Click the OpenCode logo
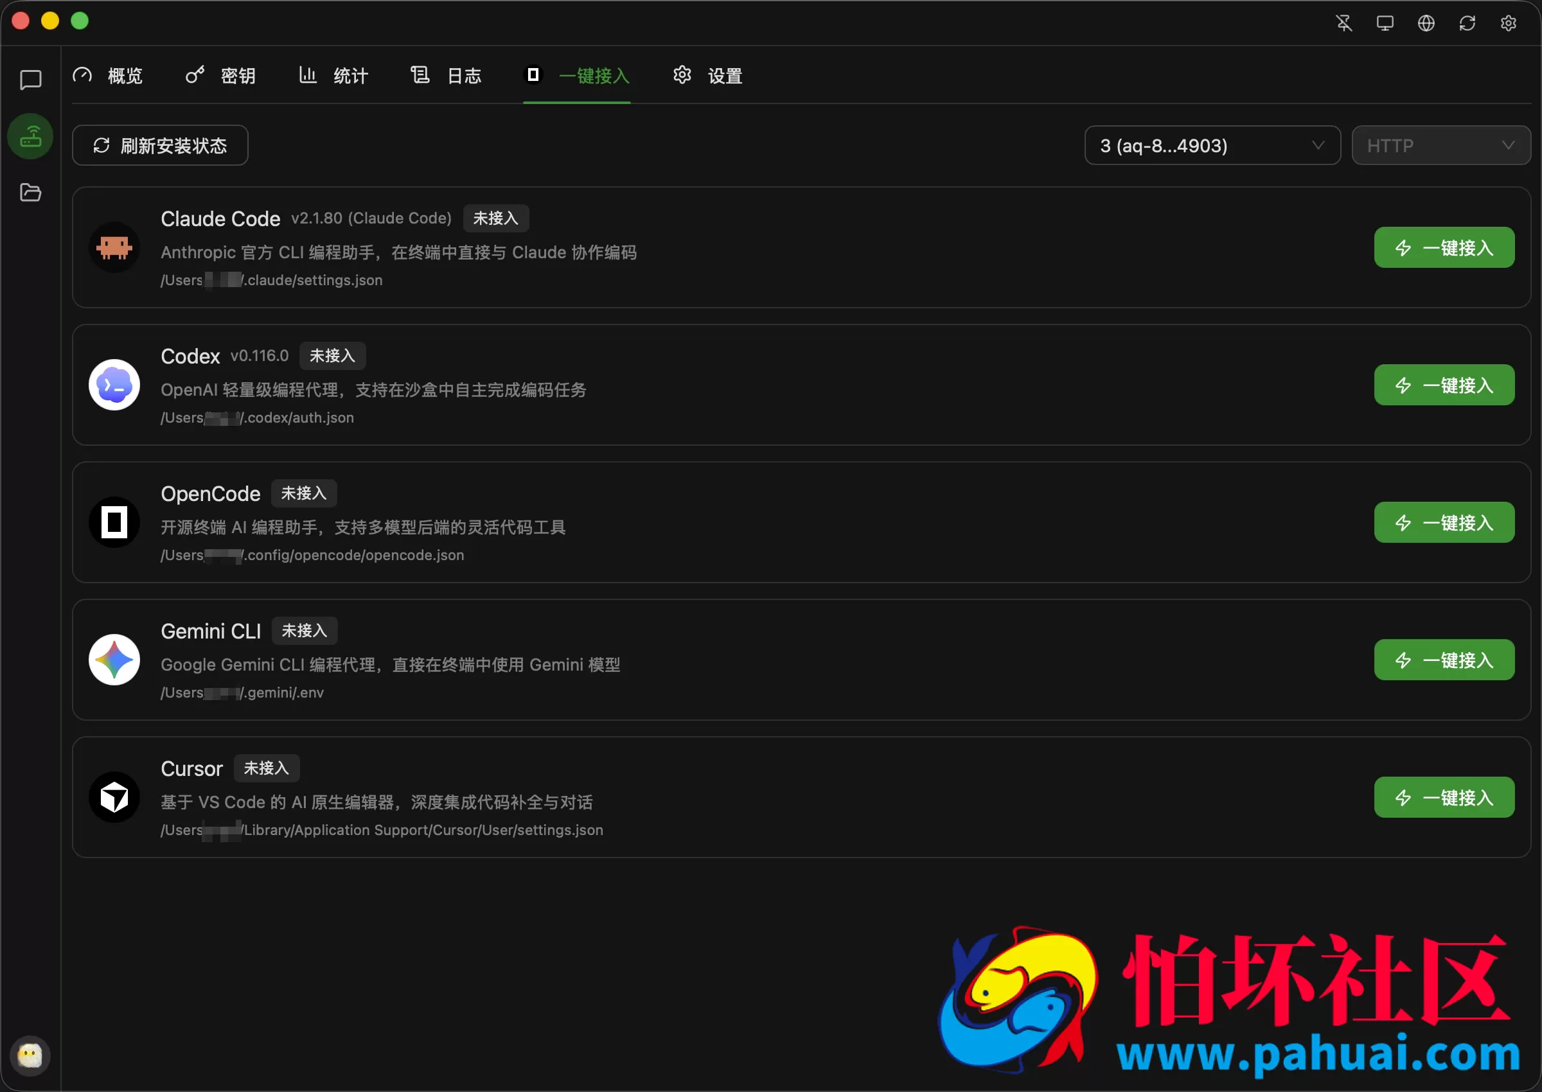This screenshot has width=1542, height=1092. click(114, 522)
